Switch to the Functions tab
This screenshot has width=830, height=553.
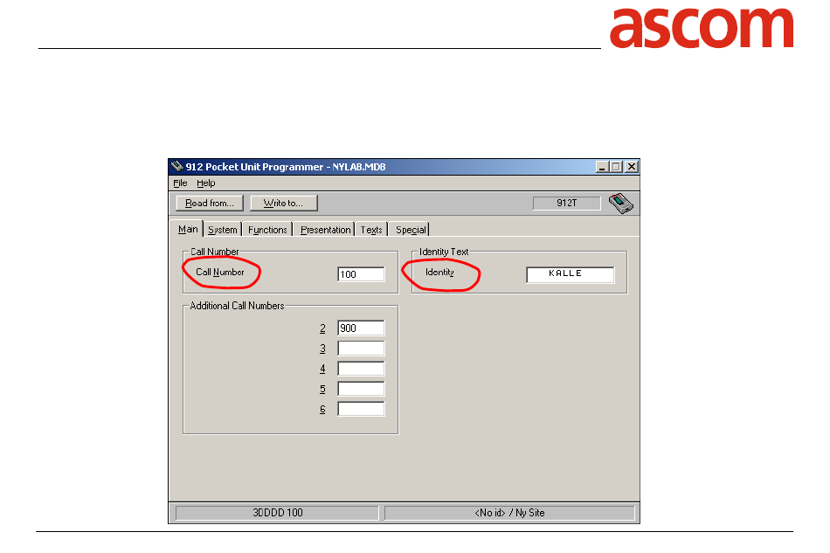click(267, 230)
